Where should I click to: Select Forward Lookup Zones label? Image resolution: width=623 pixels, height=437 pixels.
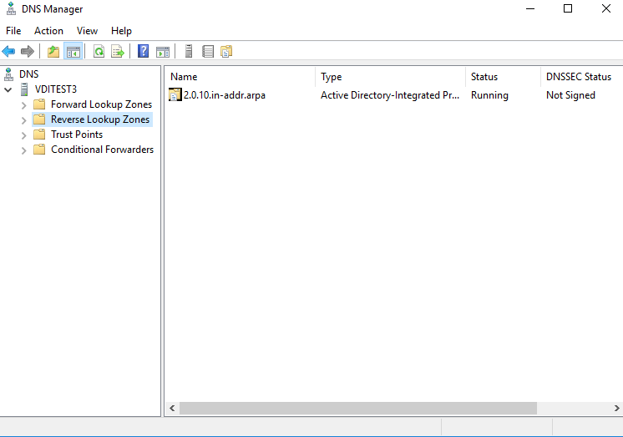[101, 104]
